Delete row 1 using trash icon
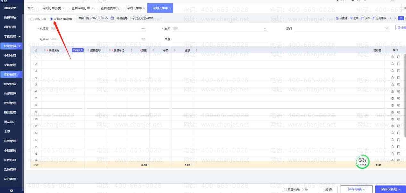This screenshot has width=406, height=193. pos(393,57)
